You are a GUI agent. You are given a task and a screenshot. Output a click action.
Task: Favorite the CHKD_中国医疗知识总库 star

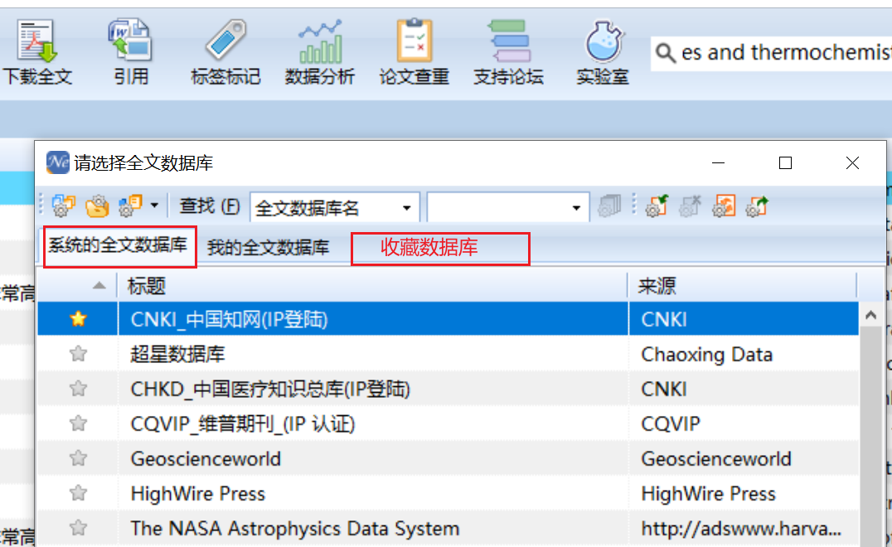pyautogui.click(x=78, y=389)
